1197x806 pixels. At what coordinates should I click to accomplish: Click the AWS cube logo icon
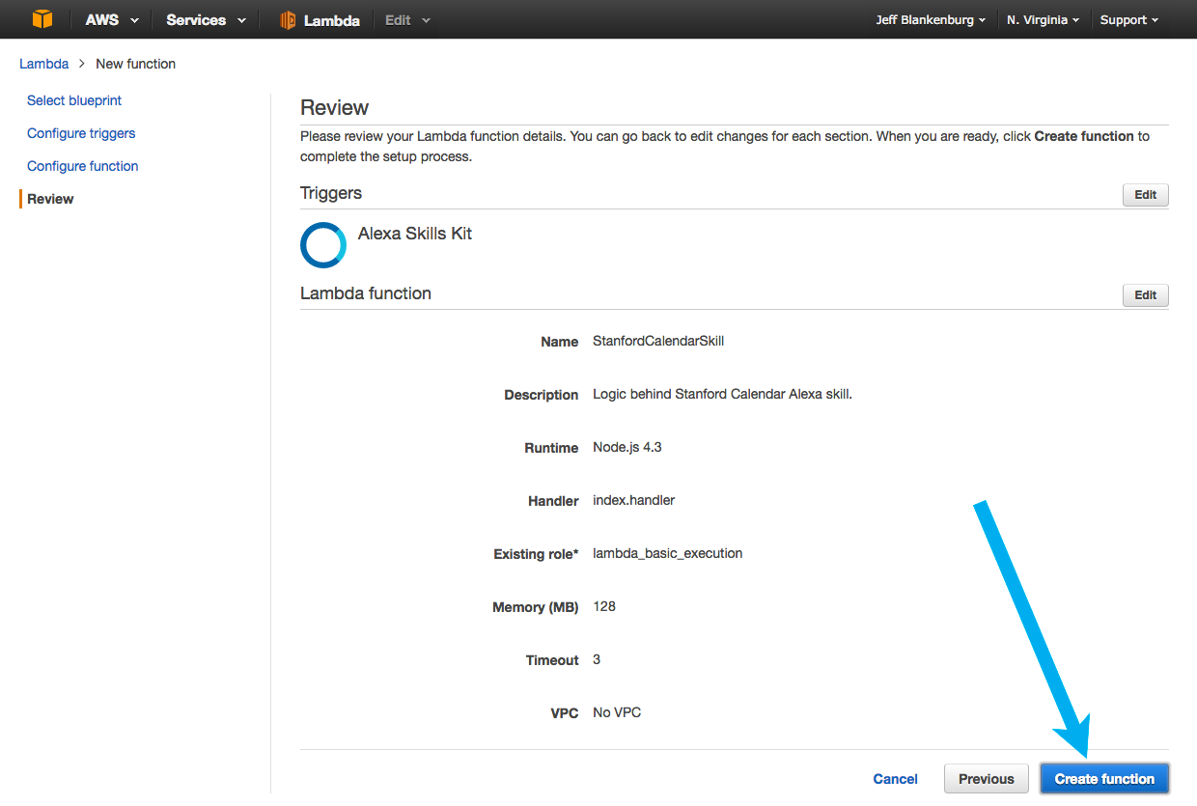[x=42, y=19]
